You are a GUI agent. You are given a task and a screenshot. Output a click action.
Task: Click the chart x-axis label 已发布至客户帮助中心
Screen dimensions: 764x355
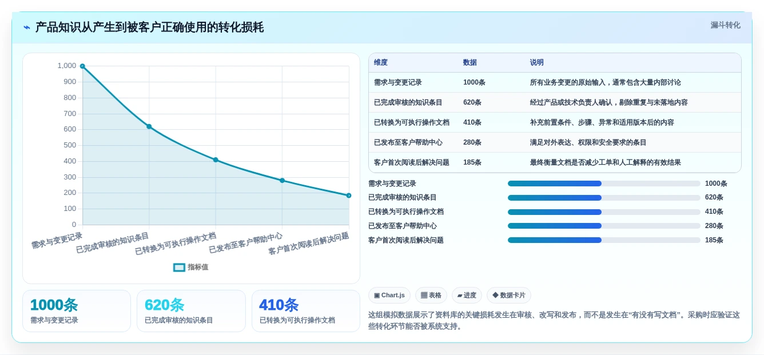pos(246,243)
